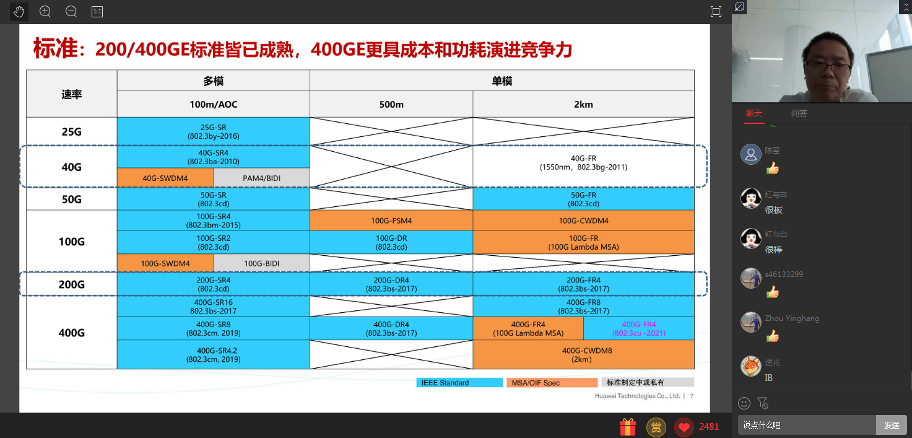The image size is (912, 438).
Task: Like the stream with the heart icon
Action: click(x=684, y=427)
